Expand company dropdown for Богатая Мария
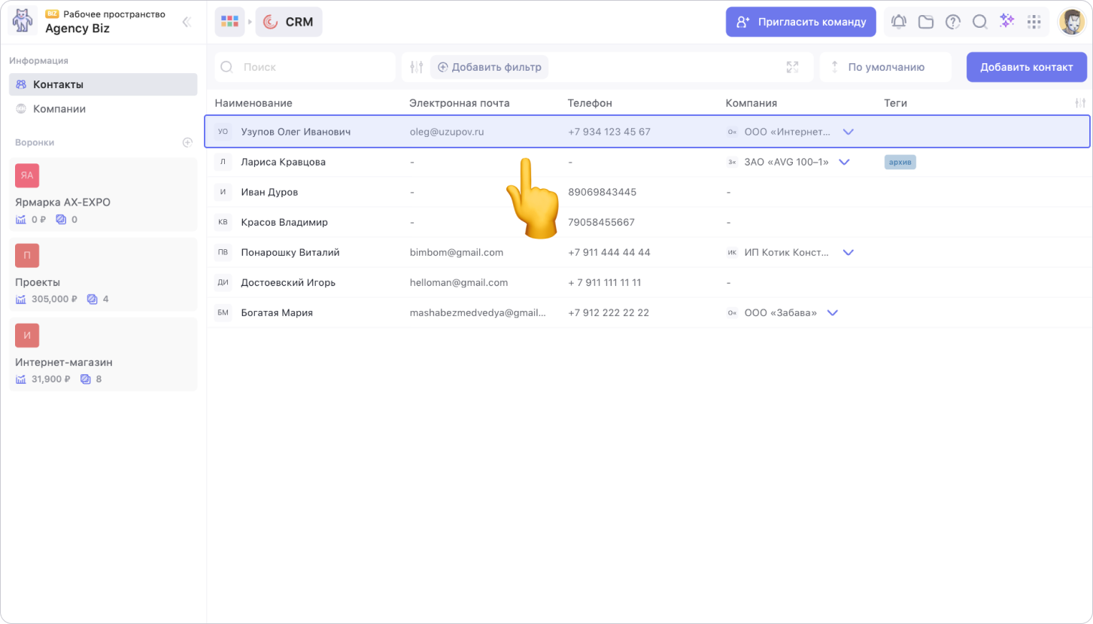 click(832, 312)
